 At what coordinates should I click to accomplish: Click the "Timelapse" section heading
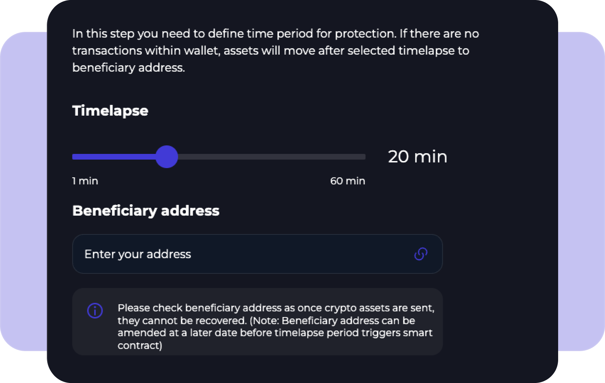click(x=110, y=111)
